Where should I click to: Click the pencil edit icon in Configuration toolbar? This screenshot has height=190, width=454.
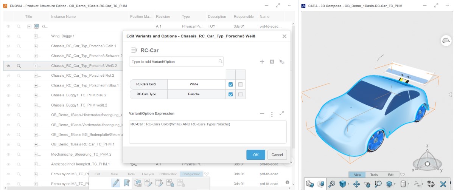[116, 183]
